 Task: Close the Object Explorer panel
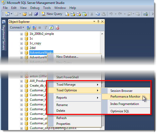click(102, 21)
